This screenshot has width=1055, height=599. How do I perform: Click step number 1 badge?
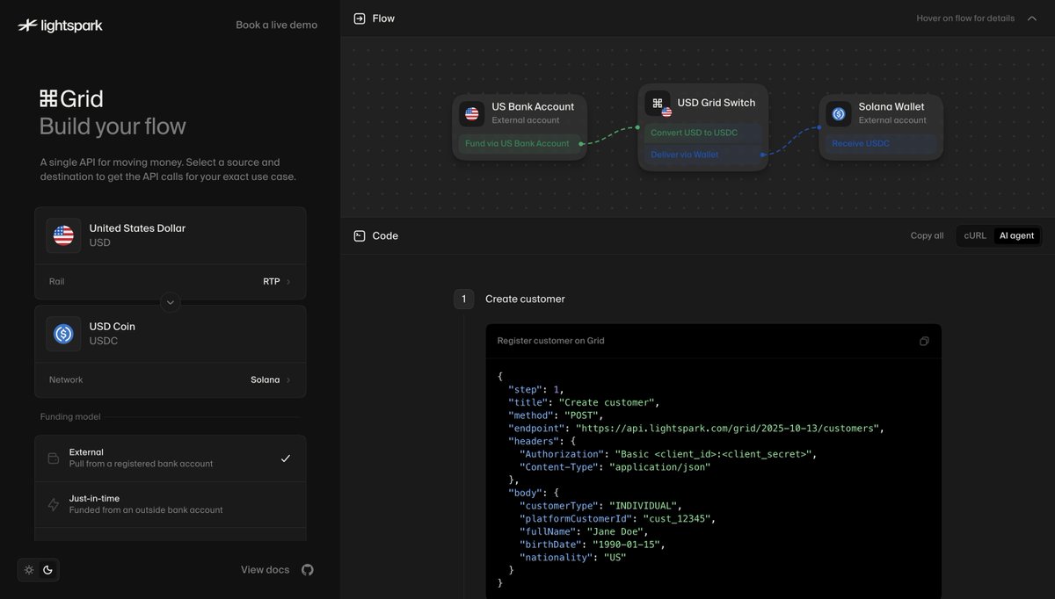click(463, 299)
